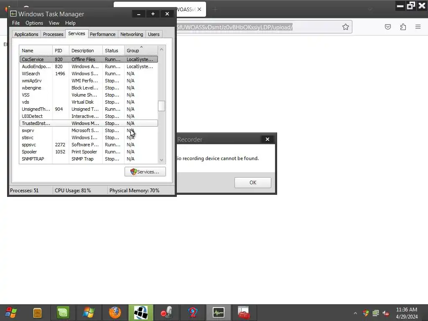The width and height of the screenshot is (428, 321).
Task: Switch to the Applications tab
Action: pyautogui.click(x=26, y=34)
